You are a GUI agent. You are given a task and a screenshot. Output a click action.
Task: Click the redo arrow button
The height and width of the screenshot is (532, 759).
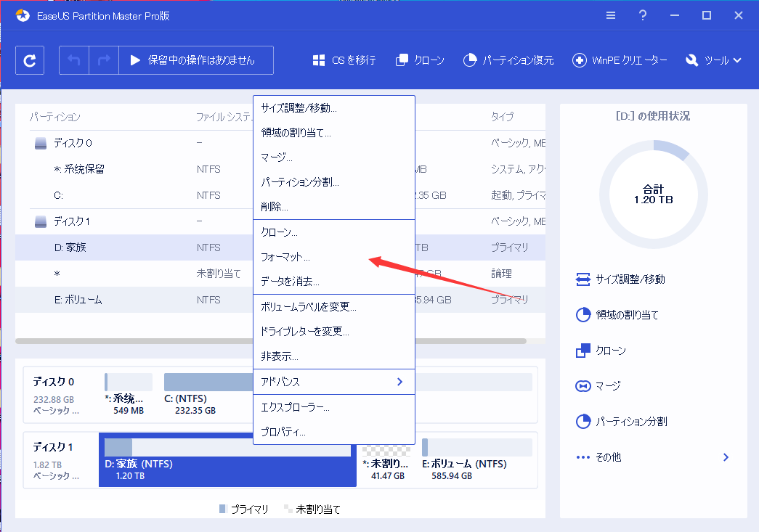coord(104,60)
